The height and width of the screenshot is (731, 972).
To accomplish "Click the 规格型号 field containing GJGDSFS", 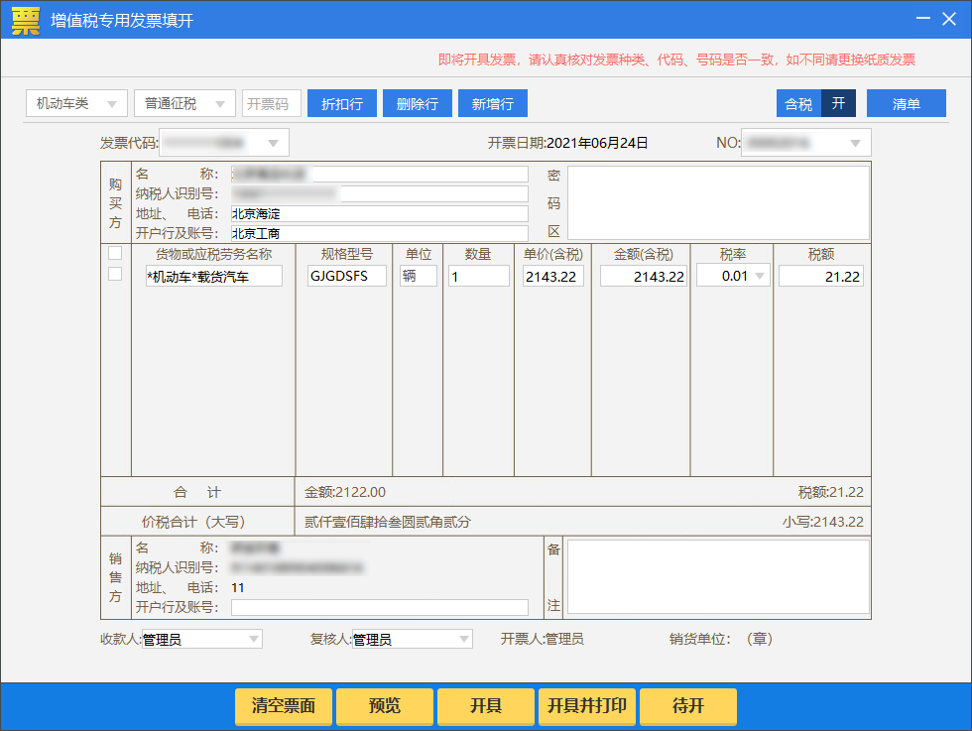I will coord(347,277).
